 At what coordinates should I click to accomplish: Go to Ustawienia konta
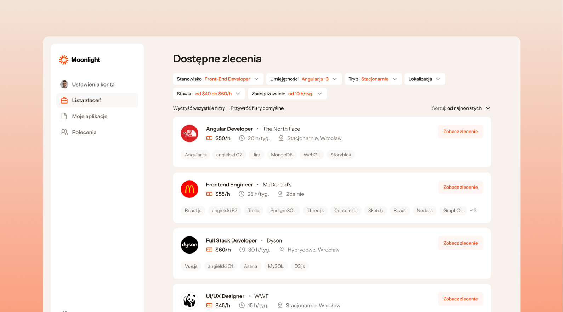[97, 84]
